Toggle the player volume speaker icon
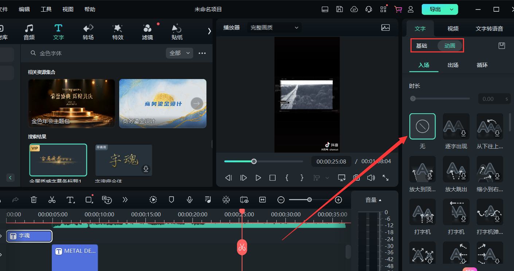 click(371, 178)
